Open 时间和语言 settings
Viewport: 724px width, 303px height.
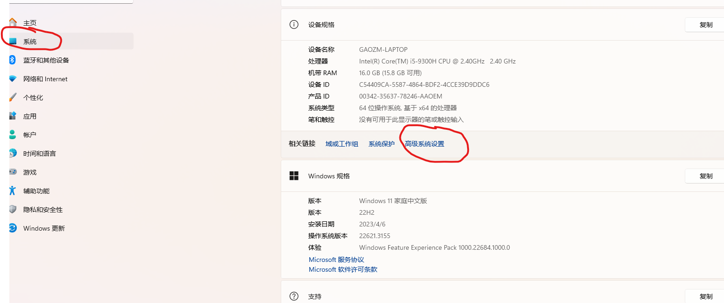(71, 154)
